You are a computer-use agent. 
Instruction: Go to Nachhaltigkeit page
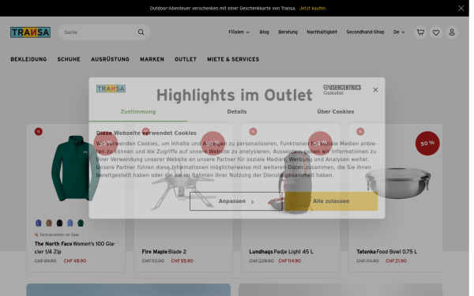[322, 32]
